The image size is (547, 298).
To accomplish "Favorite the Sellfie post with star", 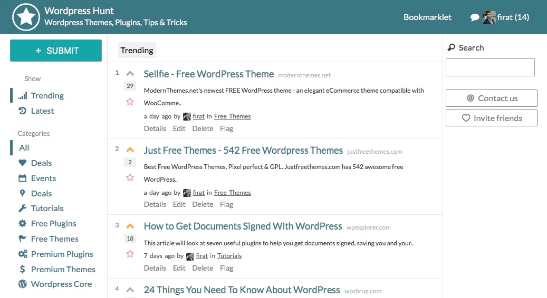I will 130,102.
